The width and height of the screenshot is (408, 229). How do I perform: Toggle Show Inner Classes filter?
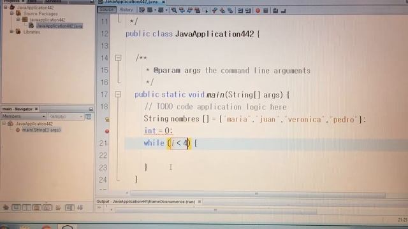tap(47, 207)
